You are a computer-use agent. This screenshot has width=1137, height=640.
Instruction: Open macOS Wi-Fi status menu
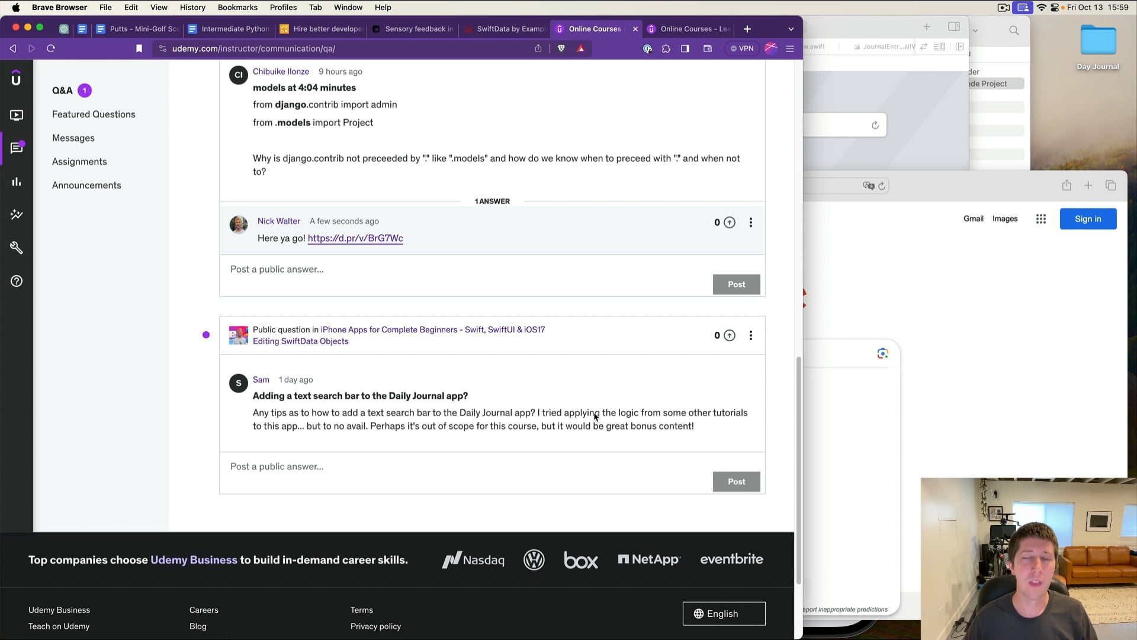1041,8
